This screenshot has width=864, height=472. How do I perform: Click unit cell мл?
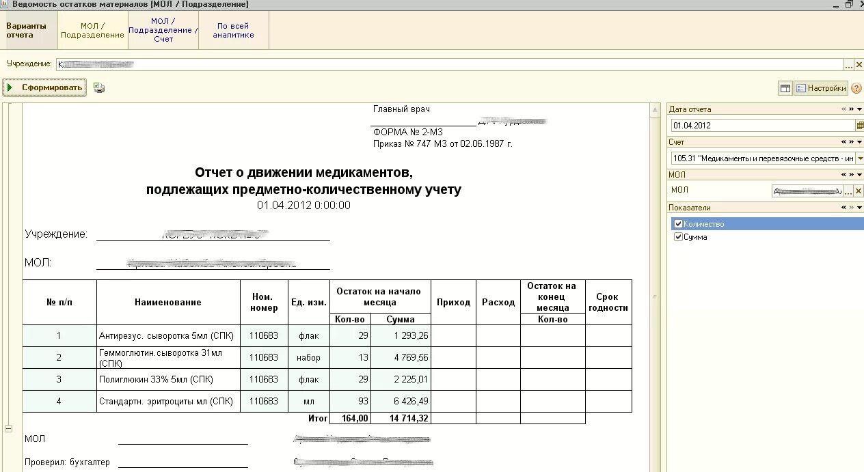click(308, 402)
